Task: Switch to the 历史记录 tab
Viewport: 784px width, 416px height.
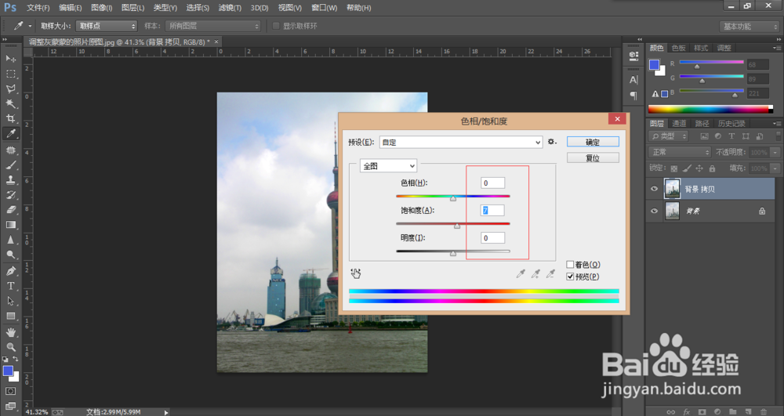Action: tap(731, 123)
